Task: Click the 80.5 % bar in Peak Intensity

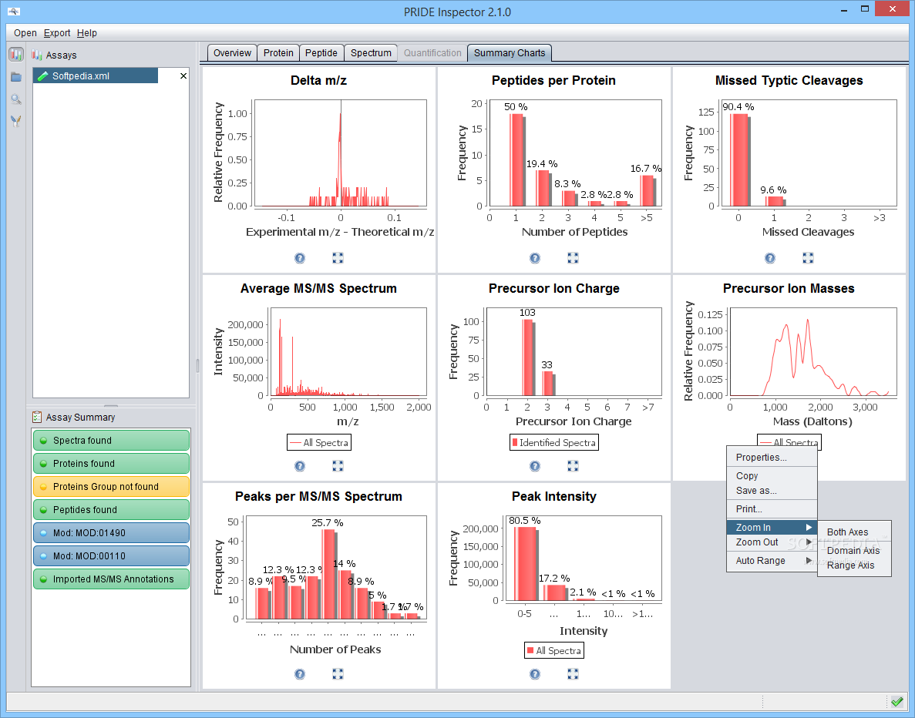Action: (x=525, y=563)
